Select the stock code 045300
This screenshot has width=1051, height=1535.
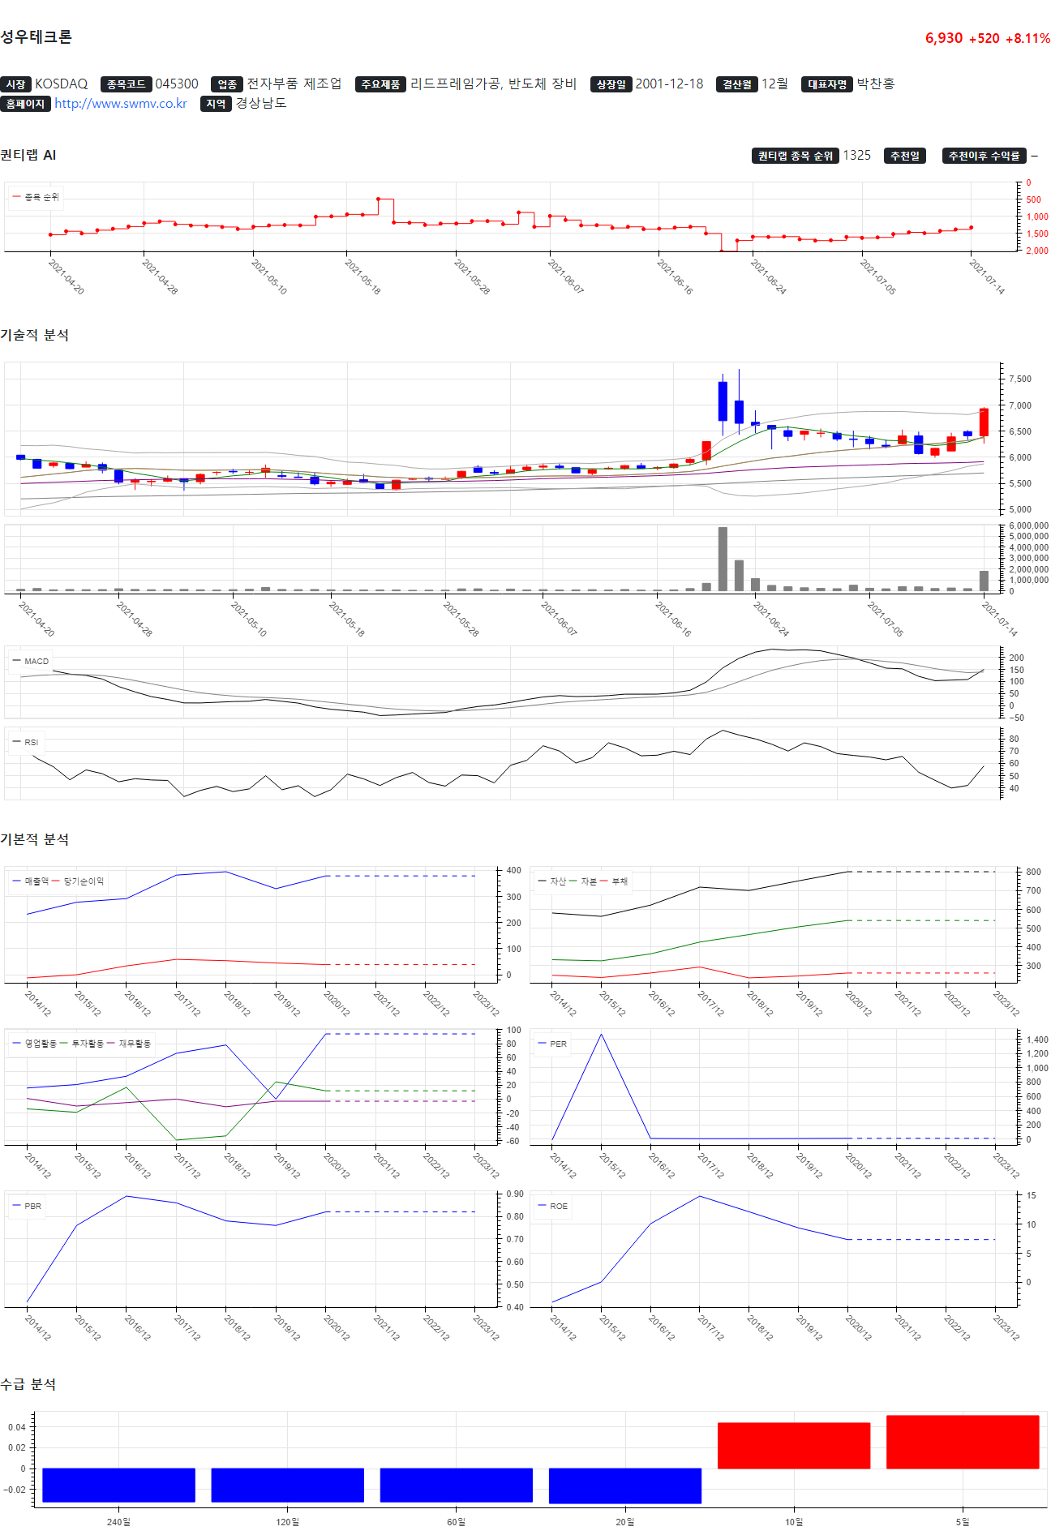(x=177, y=84)
